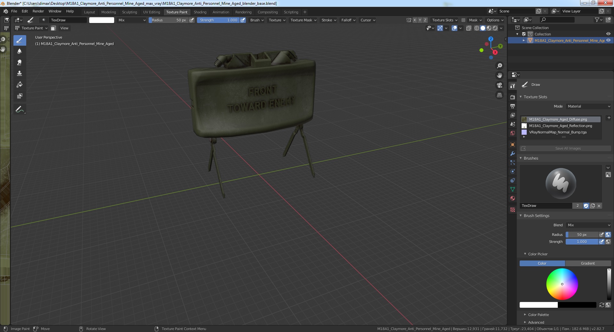Switch to wireframe viewport shading

click(x=476, y=28)
